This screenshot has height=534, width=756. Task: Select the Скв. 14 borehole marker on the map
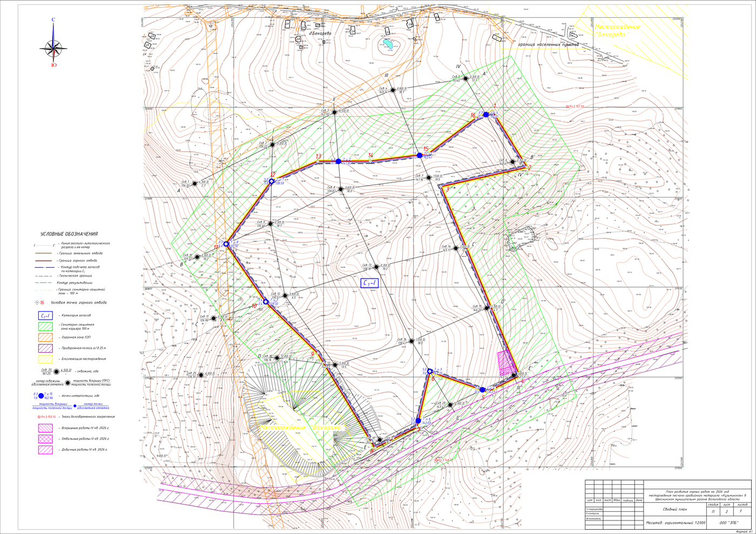tap(456, 248)
